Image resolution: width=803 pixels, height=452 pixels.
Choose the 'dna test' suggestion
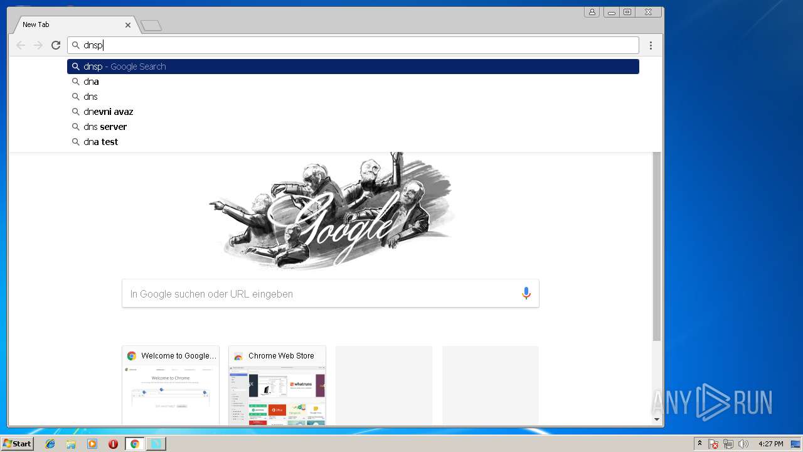pos(353,142)
